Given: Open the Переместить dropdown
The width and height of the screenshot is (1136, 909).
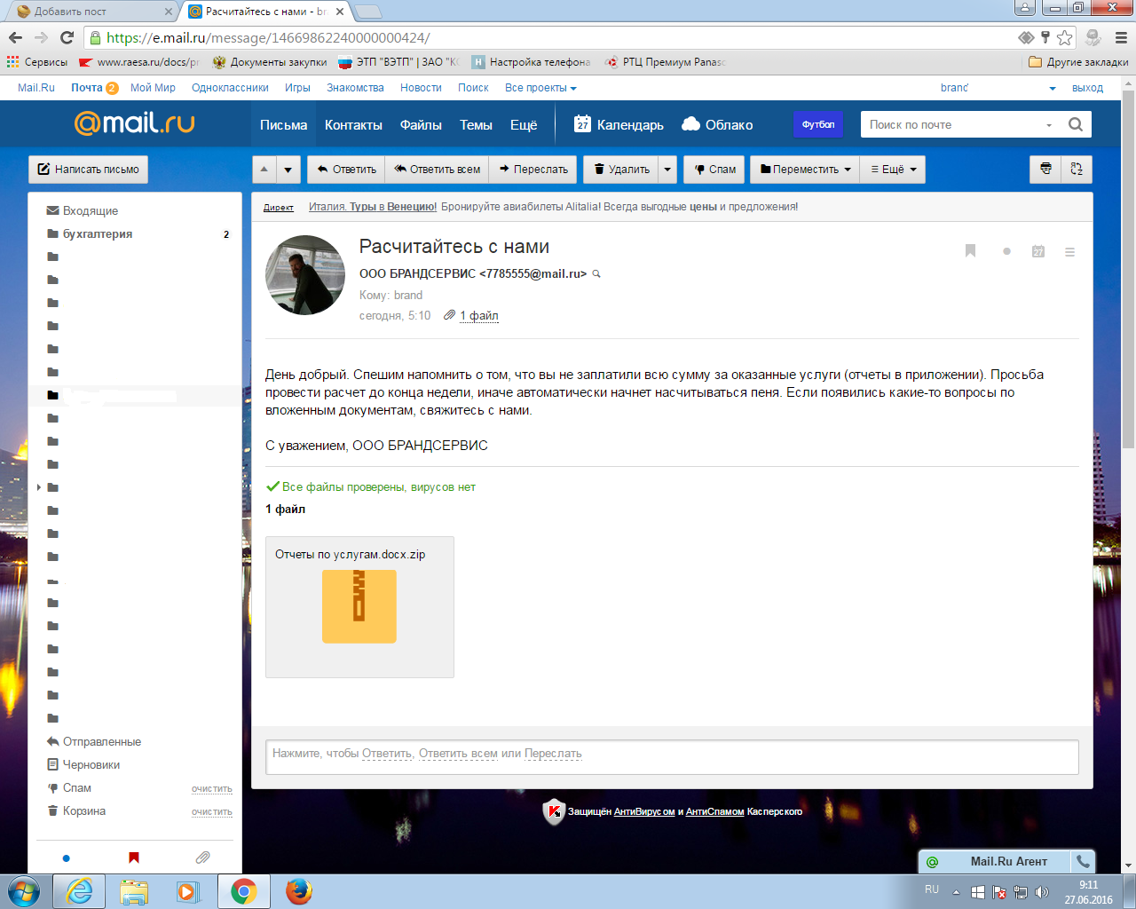Looking at the screenshot, I should pos(805,170).
